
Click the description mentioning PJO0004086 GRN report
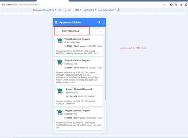coord(79,125)
